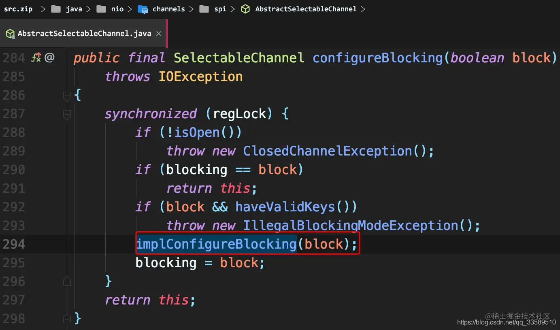Expand the chevron after src.zip breadcrumb

click(43, 9)
